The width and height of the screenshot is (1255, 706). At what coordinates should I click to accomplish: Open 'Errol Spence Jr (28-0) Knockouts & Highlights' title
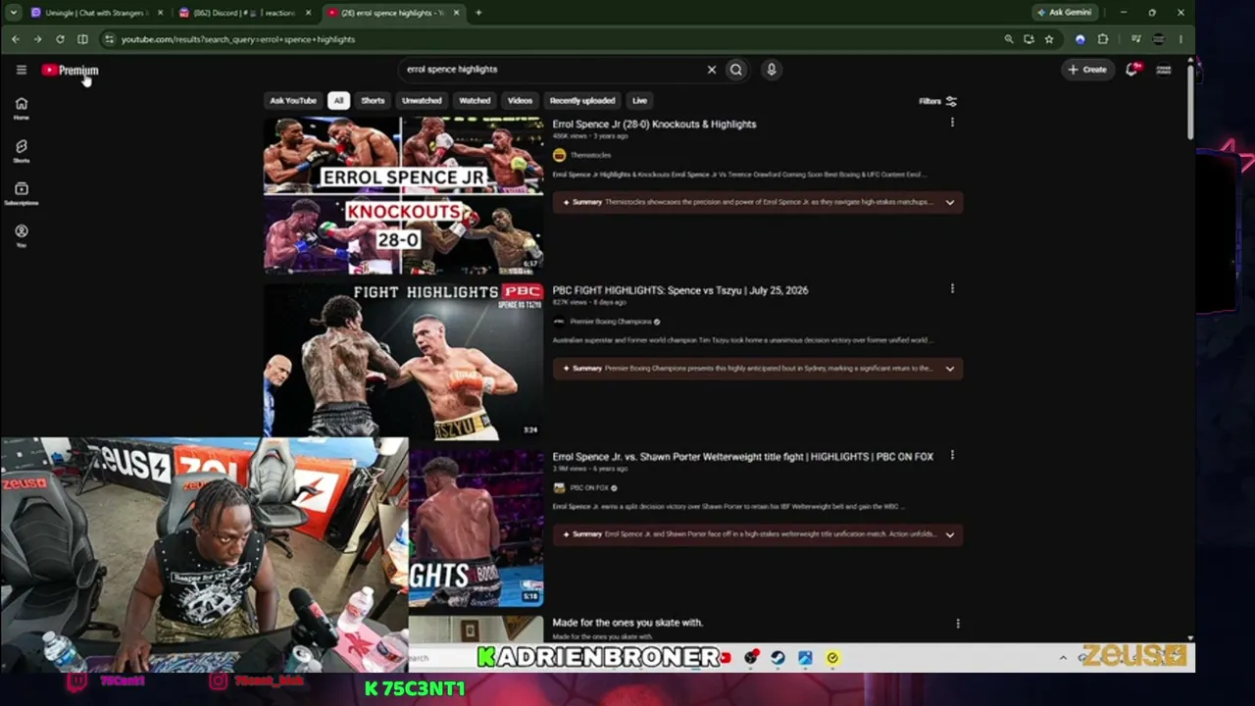coord(654,125)
